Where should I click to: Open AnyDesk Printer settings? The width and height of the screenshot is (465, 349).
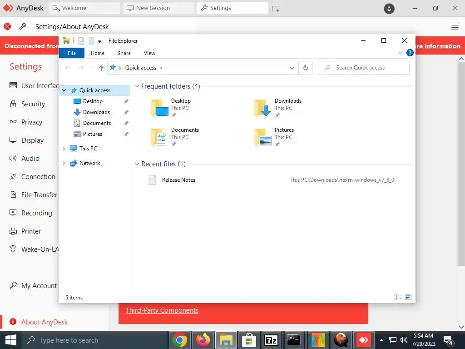click(25, 231)
